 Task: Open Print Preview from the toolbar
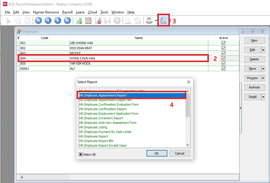pos(164,20)
